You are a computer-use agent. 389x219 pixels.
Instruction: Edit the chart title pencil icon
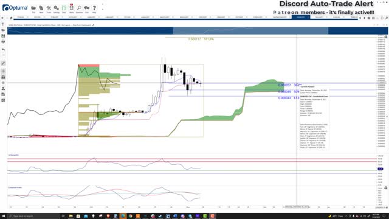coord(93,25)
